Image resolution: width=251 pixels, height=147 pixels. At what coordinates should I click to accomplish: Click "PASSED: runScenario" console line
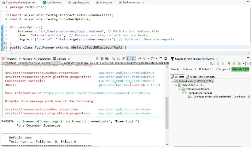70,121
